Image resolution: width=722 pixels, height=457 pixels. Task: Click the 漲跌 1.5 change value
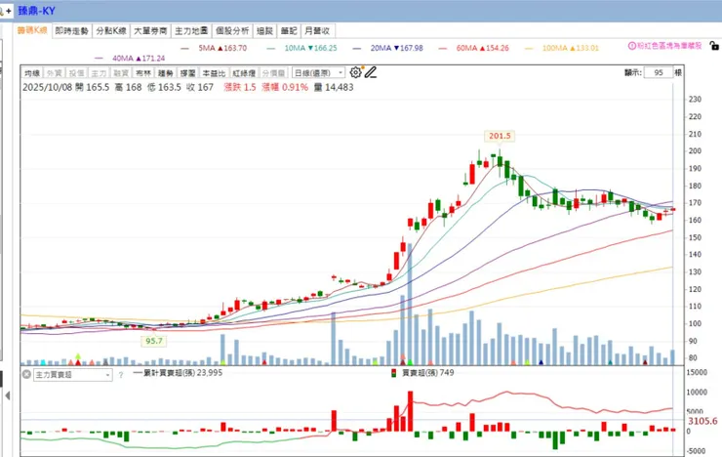[240, 87]
